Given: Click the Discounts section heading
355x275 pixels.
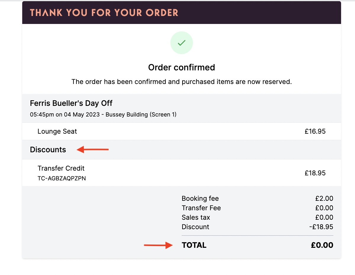Looking at the screenshot, I should (x=48, y=150).
